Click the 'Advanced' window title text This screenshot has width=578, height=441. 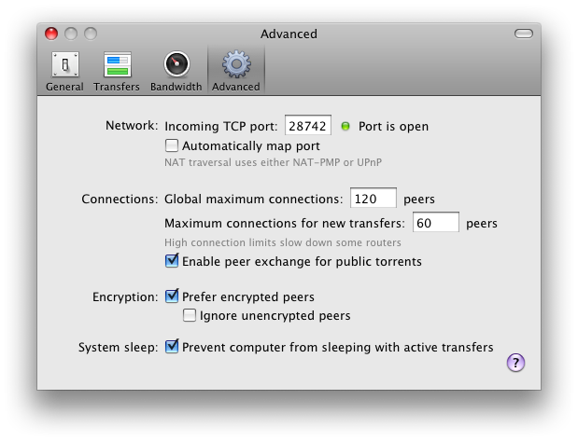pos(289,34)
